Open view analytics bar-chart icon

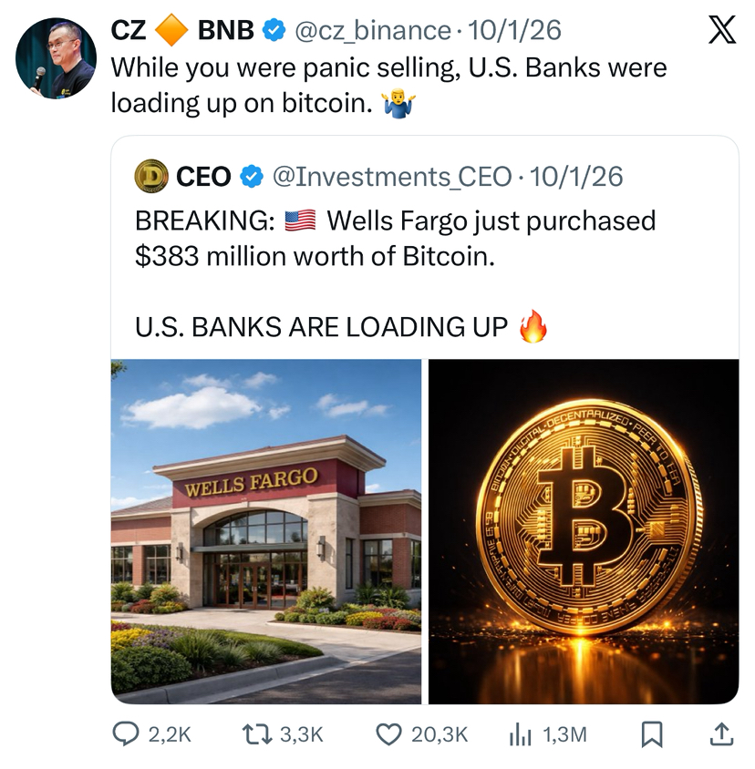(520, 734)
